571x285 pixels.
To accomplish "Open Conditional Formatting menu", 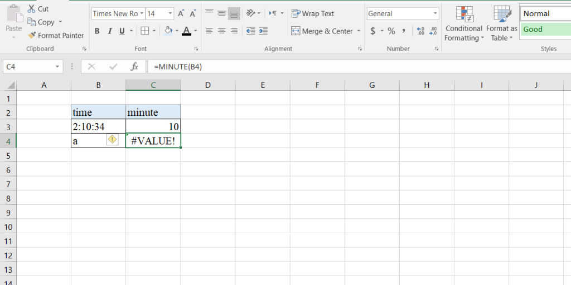I will point(464,23).
